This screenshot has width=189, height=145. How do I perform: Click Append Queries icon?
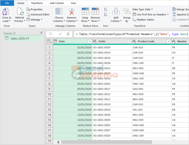(x=174, y=15)
